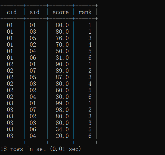
Task: Click cid 02 in the 87.0 score row
Action: [10, 77]
